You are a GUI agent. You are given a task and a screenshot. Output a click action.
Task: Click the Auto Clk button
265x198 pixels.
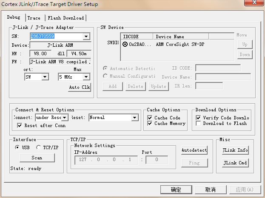pos(80,87)
